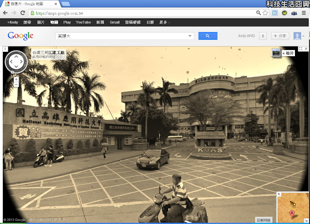Open 日曆 in the Google bar
Image resolution: width=310 pixels, height=224 pixels.
[x=150, y=22]
